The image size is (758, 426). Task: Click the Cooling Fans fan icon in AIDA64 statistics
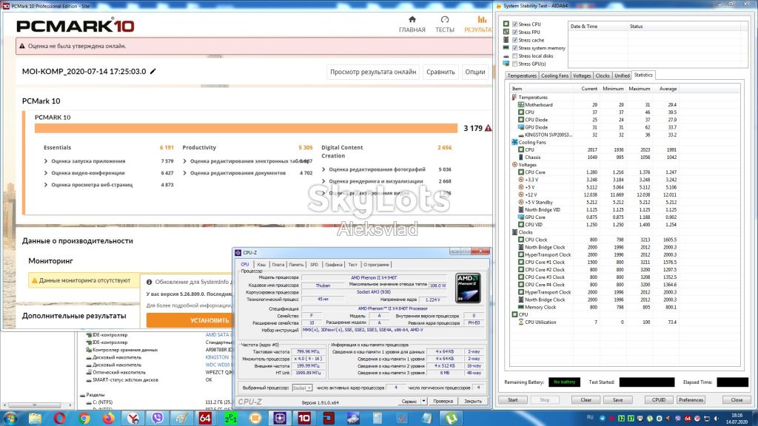pos(514,142)
